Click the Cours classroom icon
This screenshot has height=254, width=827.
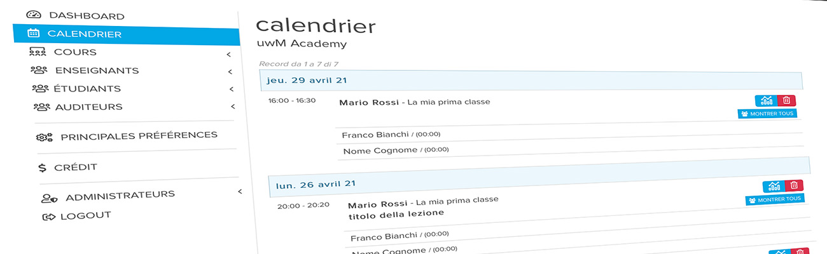tap(38, 52)
